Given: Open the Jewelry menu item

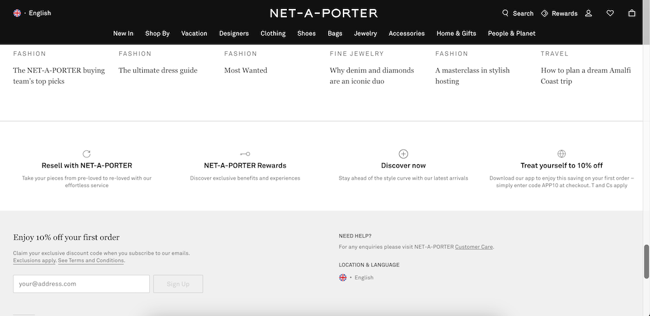Looking at the screenshot, I should point(365,33).
